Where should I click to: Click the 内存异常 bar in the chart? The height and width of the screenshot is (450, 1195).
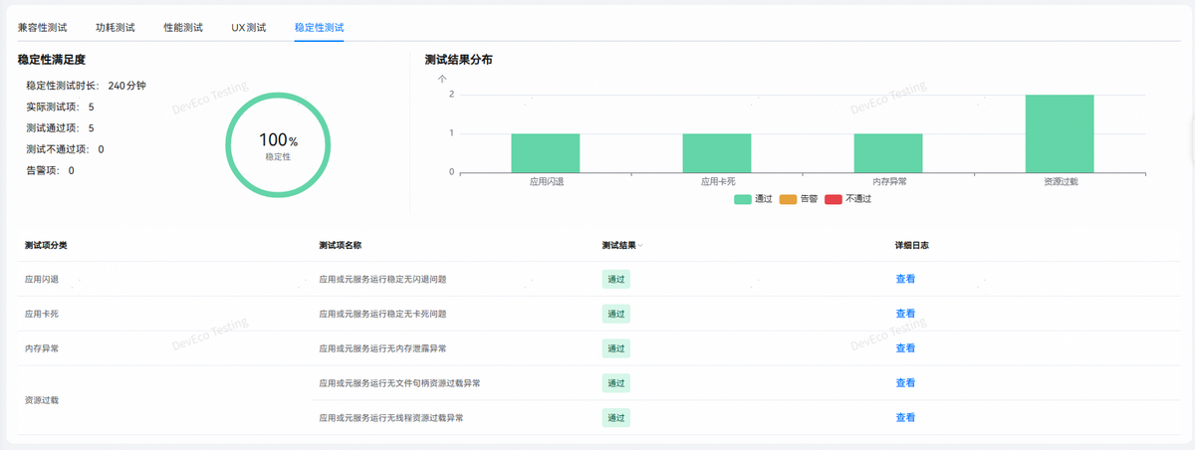(888, 152)
